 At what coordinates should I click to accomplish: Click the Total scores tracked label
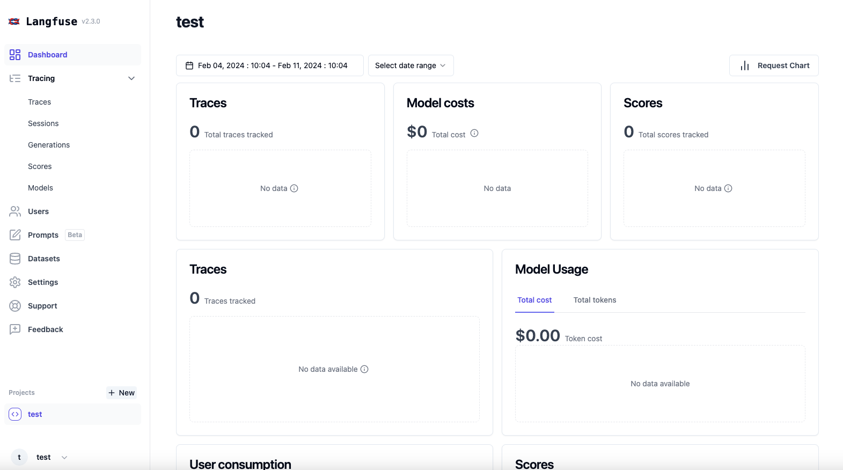click(x=673, y=135)
